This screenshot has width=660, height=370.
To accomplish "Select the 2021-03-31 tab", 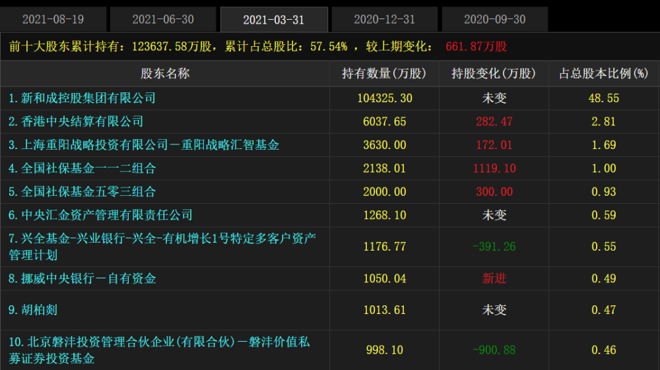I will pyautogui.click(x=274, y=19).
